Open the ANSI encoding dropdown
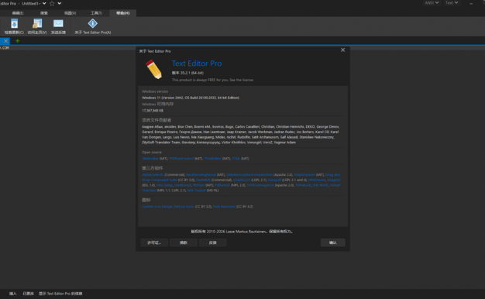This screenshot has width=485, height=299. 432,3
